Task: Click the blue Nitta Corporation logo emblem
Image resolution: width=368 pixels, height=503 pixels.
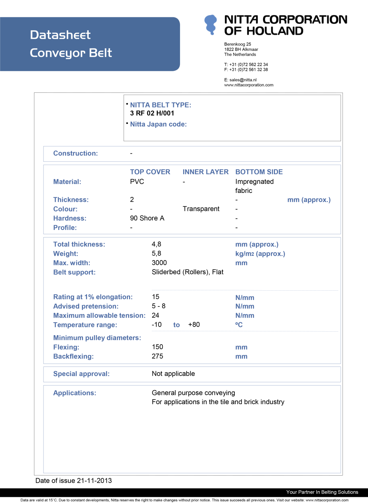Action: (211, 25)
